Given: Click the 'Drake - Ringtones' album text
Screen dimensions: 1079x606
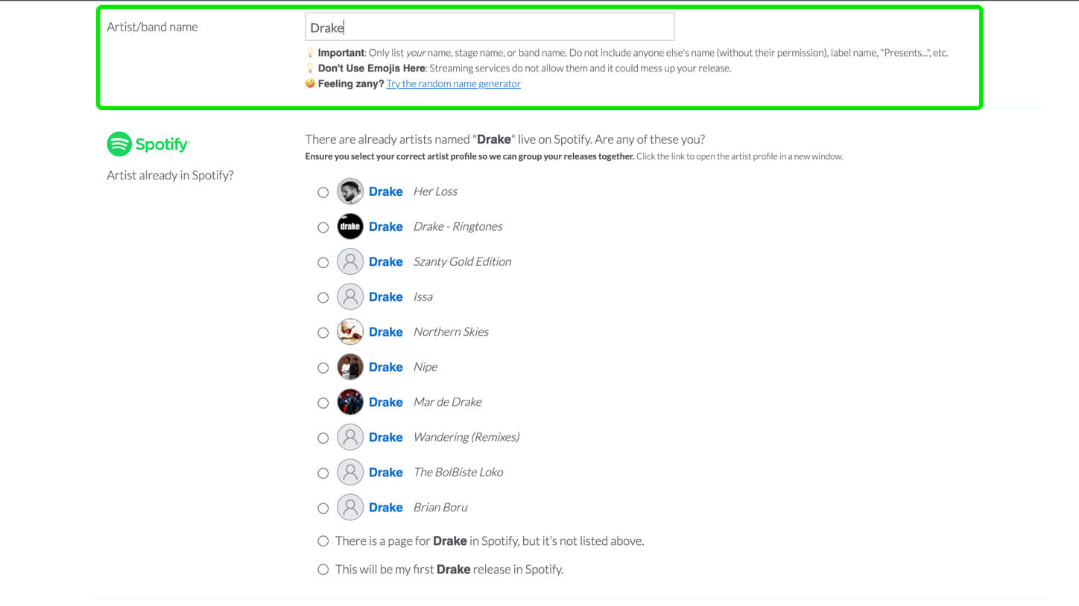Looking at the screenshot, I should pos(458,226).
